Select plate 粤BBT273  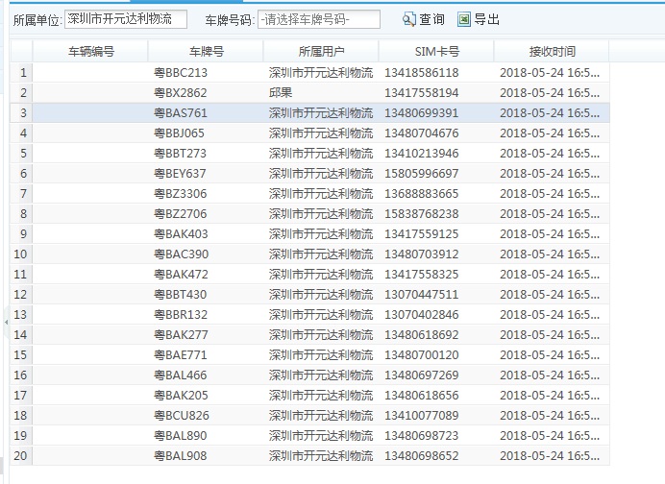point(181,154)
